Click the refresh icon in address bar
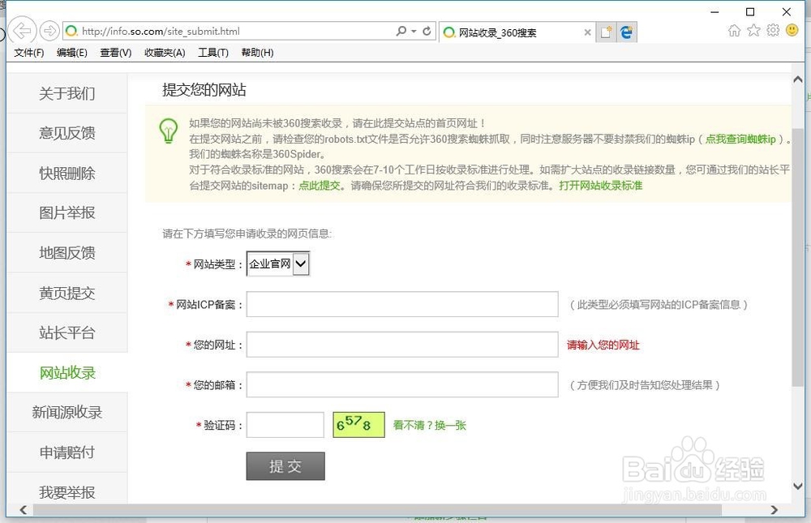 (x=427, y=31)
